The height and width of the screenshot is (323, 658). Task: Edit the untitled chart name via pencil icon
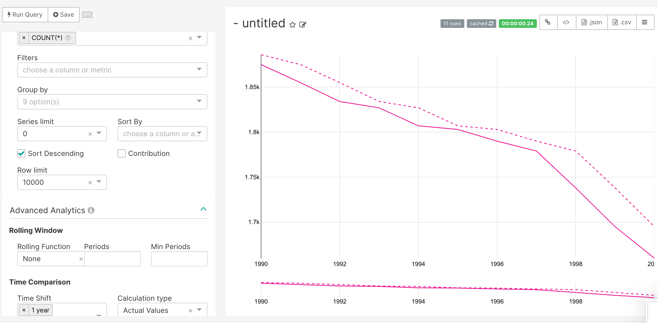pos(303,25)
